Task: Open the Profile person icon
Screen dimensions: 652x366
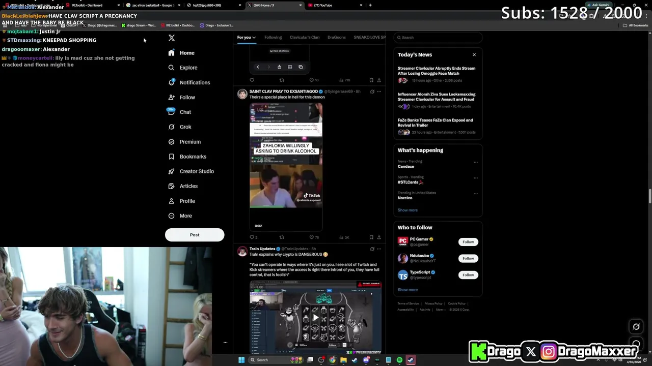Action: tap(171, 201)
